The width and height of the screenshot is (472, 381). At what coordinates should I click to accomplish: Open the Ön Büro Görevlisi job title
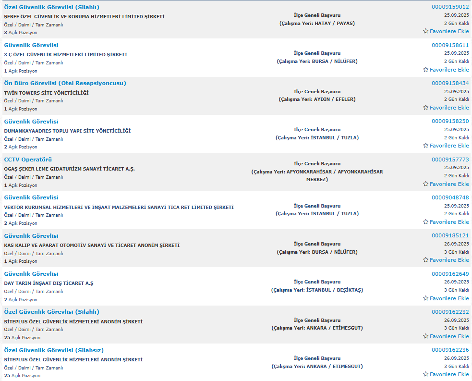coord(65,83)
